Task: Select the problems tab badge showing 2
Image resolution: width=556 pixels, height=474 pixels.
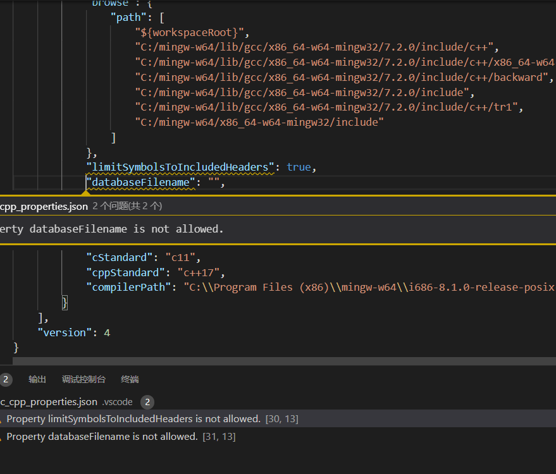Action: (6, 379)
